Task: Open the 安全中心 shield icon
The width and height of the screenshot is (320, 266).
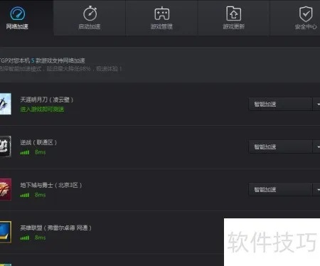Action: (306, 14)
